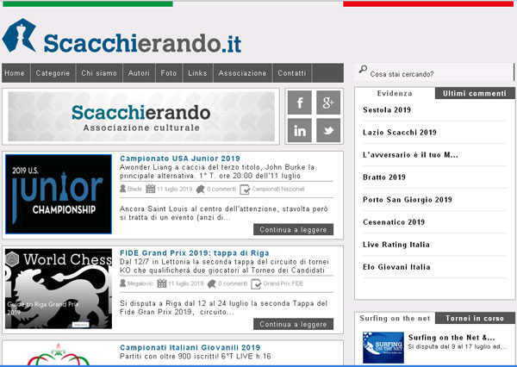Click the author icon next to Blade

pos(122,189)
